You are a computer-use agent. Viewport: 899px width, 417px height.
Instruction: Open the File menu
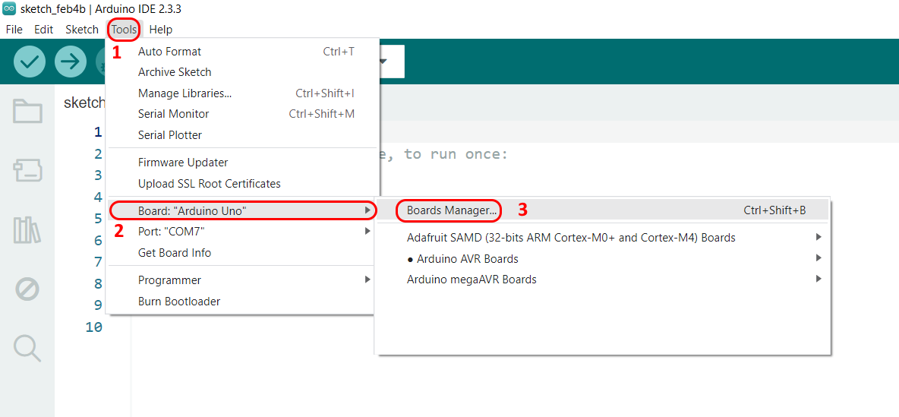[x=14, y=30]
